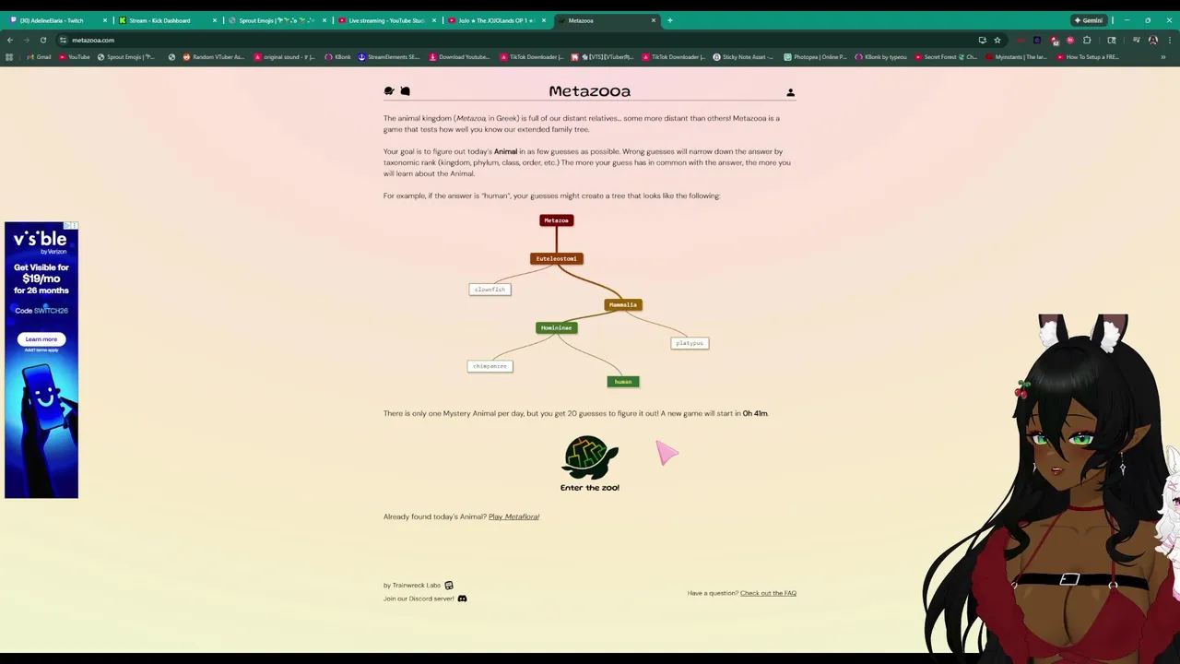Open the tab search icon in toolbar
This screenshot has height=664, width=1180.
(1112, 40)
